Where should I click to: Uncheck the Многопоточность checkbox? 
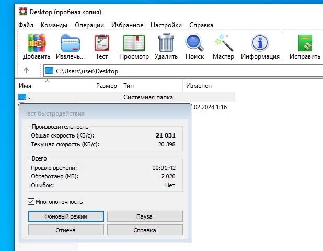tap(31, 201)
